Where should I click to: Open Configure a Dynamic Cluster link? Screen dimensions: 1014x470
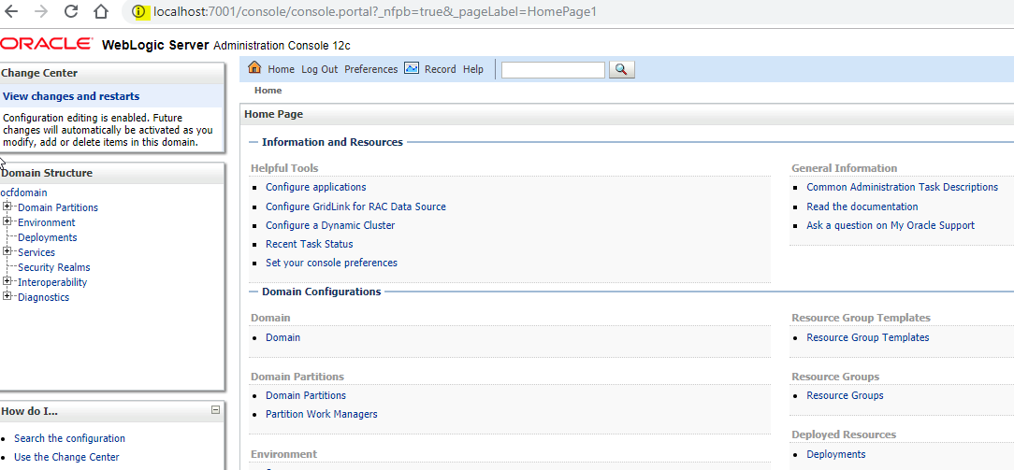point(330,225)
